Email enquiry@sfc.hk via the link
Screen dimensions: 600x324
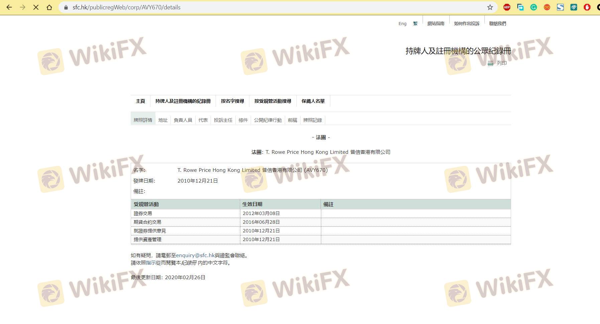[x=196, y=255]
